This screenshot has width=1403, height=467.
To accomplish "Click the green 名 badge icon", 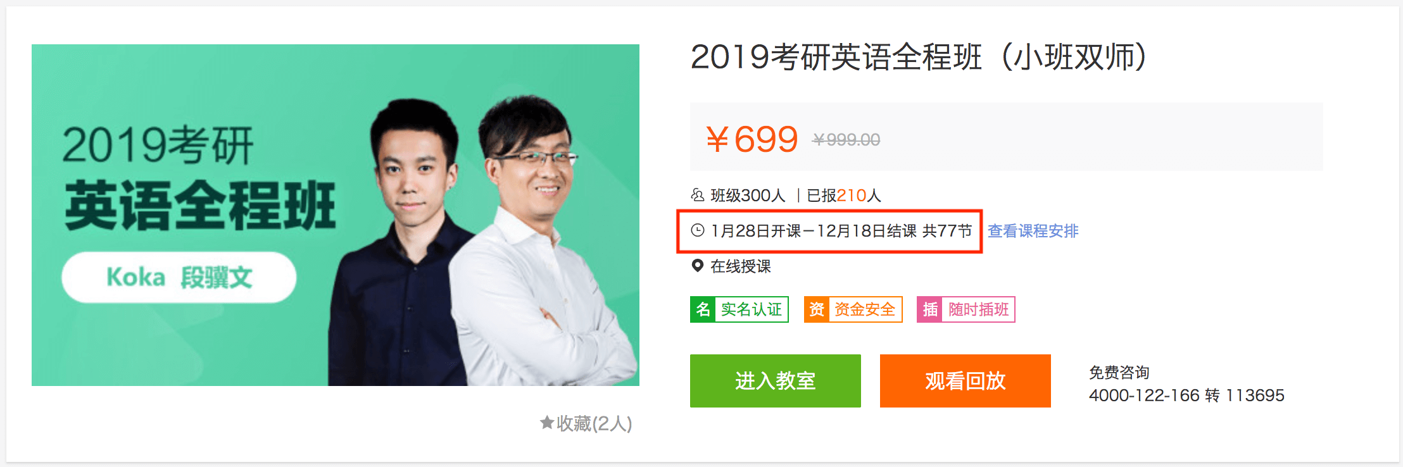I will (x=703, y=309).
